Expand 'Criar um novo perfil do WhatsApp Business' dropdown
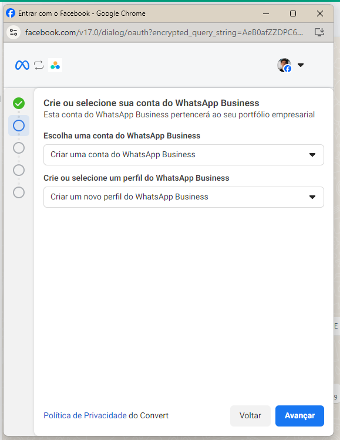The width and height of the screenshot is (340, 440). point(184,197)
